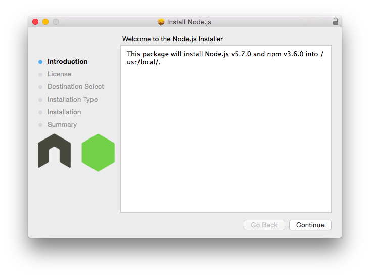Click the Go Back button
The image size is (370, 278).
coord(264,225)
